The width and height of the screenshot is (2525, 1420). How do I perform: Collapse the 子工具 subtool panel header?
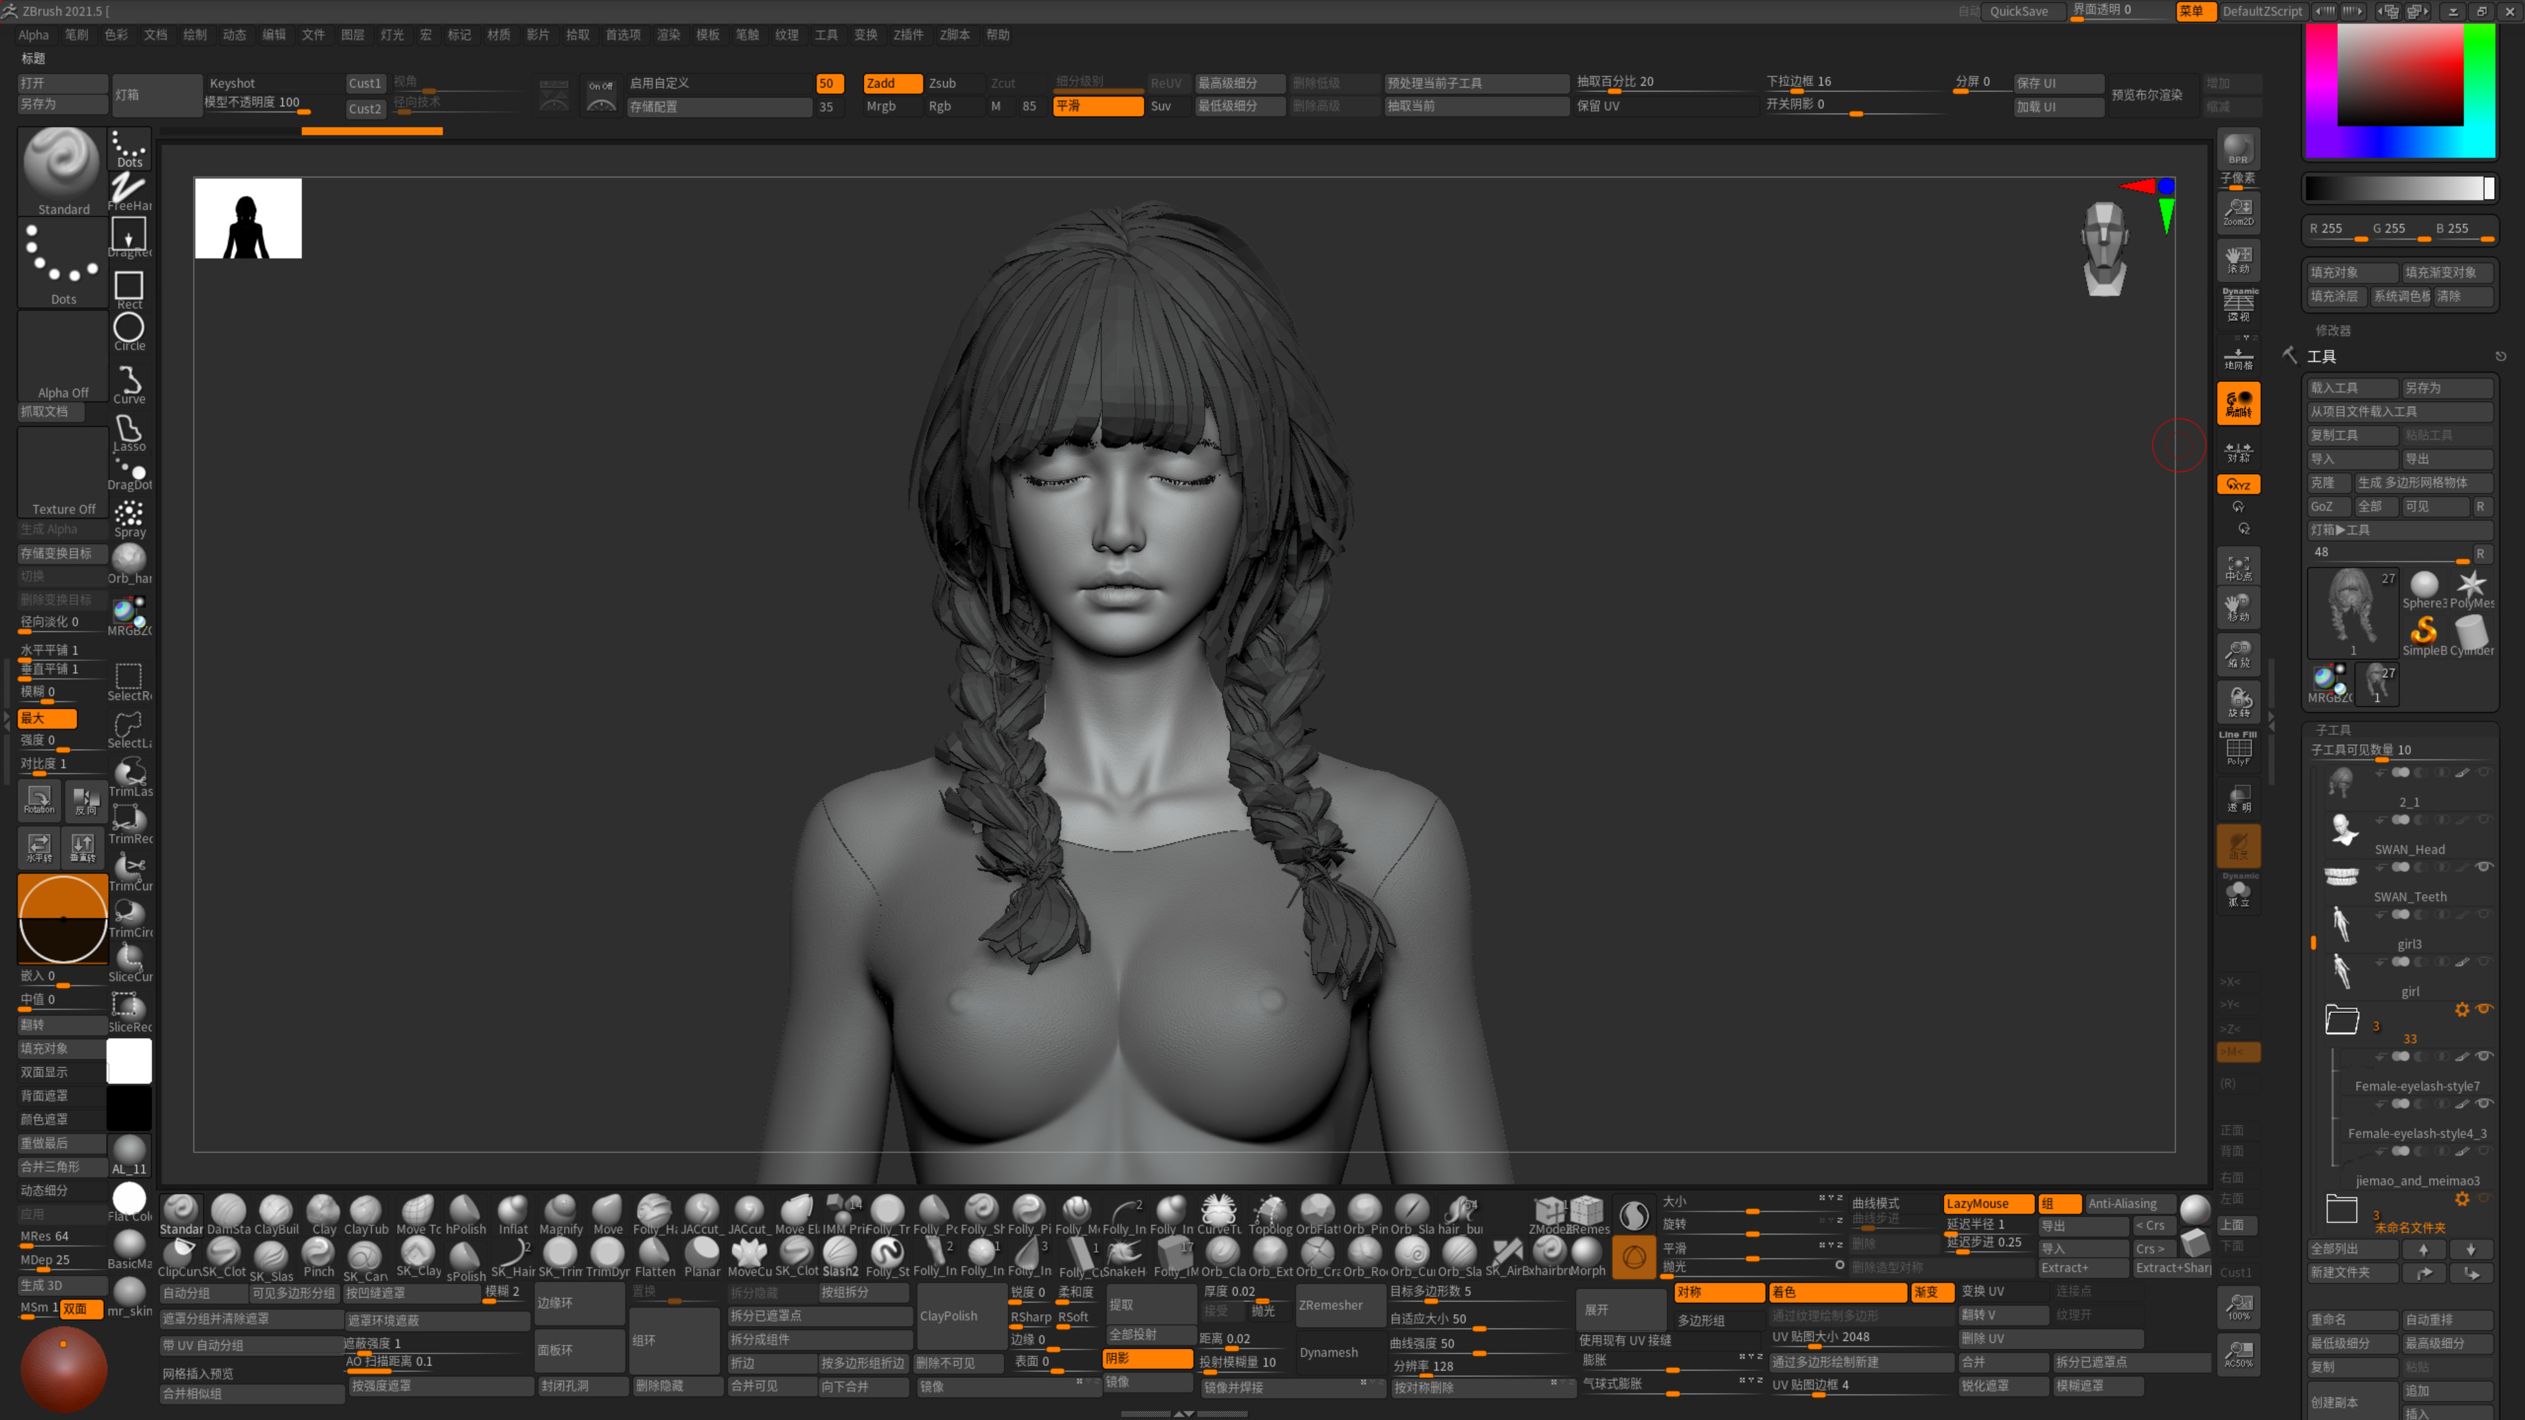click(x=2333, y=730)
